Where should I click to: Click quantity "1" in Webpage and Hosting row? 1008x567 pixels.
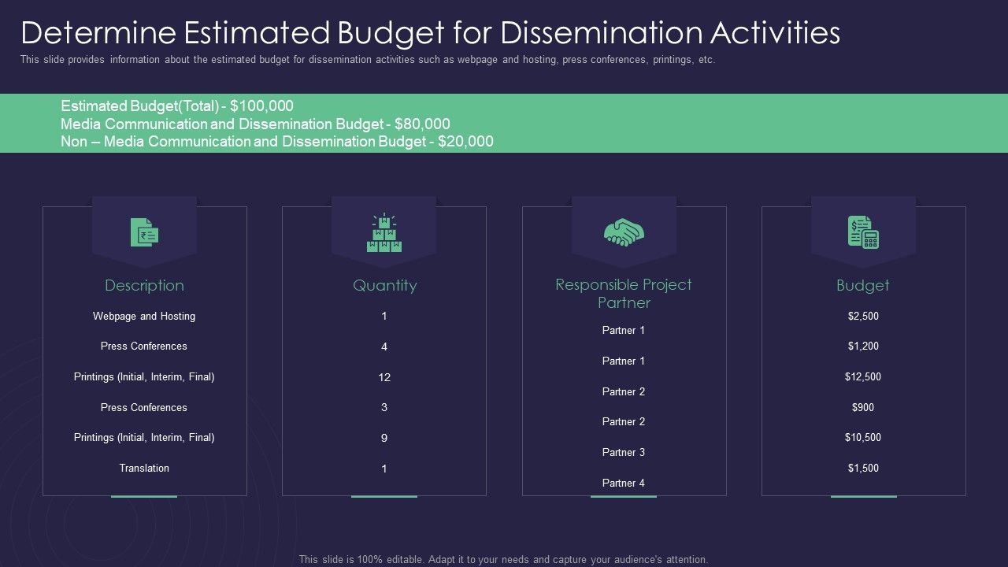click(x=384, y=316)
